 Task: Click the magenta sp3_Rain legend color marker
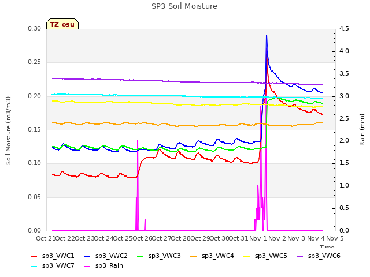pyautogui.click(x=87, y=267)
